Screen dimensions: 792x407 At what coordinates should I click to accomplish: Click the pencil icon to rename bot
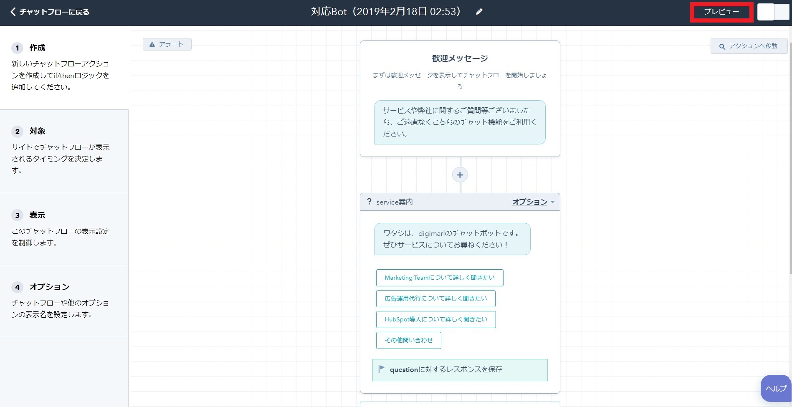pos(479,12)
